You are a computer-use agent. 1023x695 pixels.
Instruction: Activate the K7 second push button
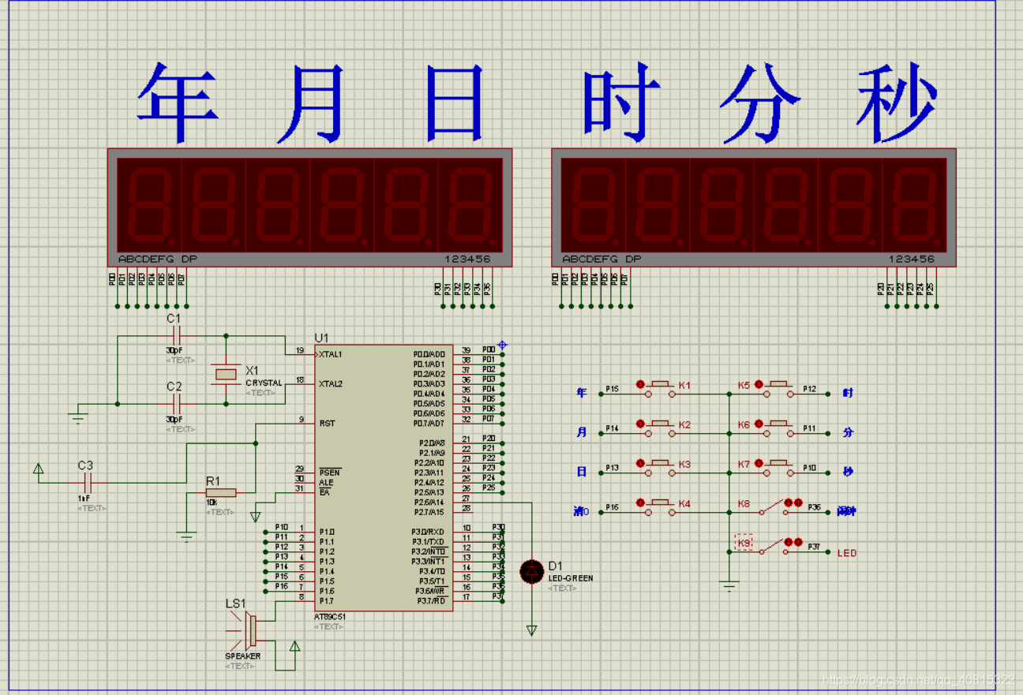point(778,467)
